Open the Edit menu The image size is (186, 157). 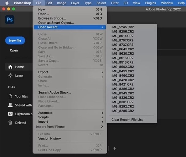[49, 3]
